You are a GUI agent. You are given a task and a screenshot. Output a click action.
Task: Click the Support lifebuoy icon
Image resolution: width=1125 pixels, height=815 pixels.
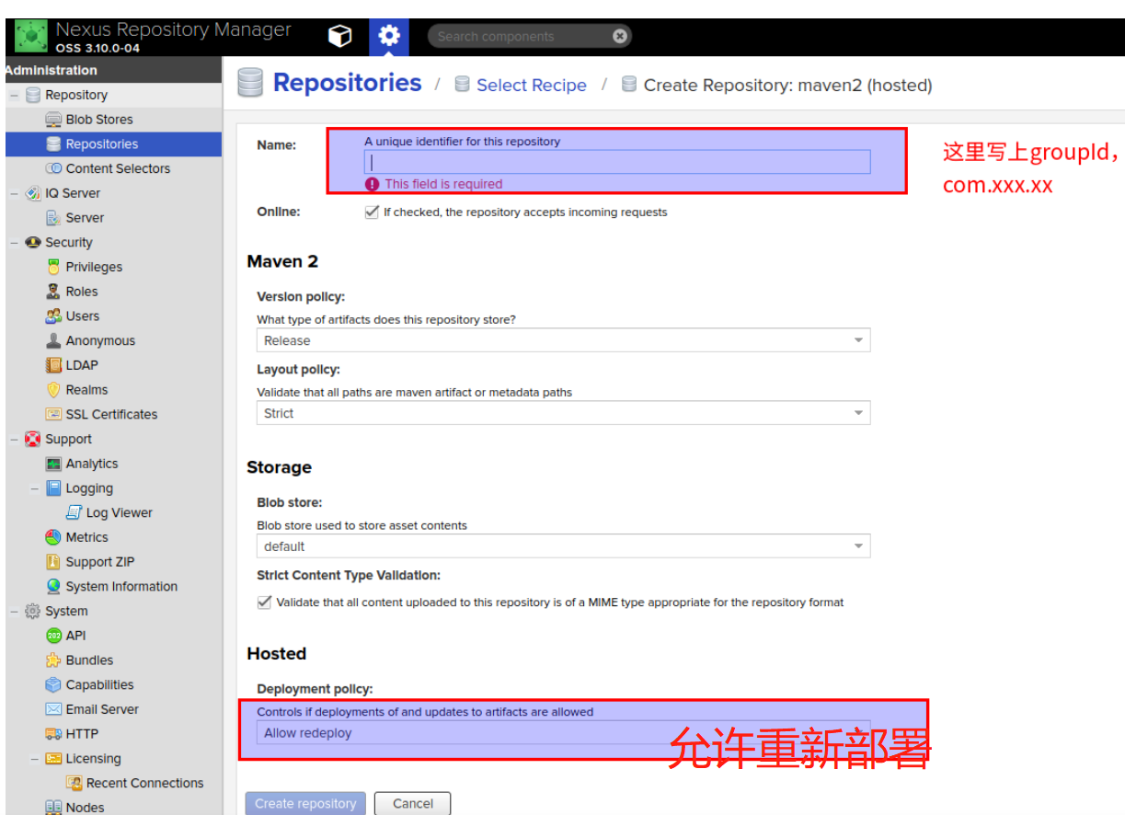click(33, 439)
